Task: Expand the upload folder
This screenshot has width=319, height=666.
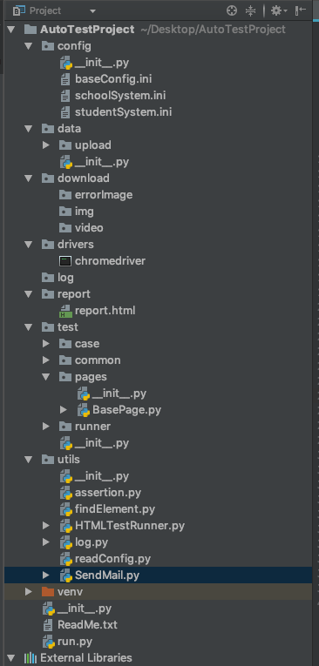Action: point(46,145)
